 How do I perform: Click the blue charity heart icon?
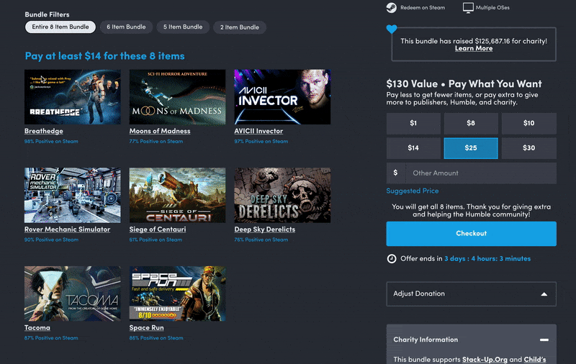pyautogui.click(x=392, y=29)
